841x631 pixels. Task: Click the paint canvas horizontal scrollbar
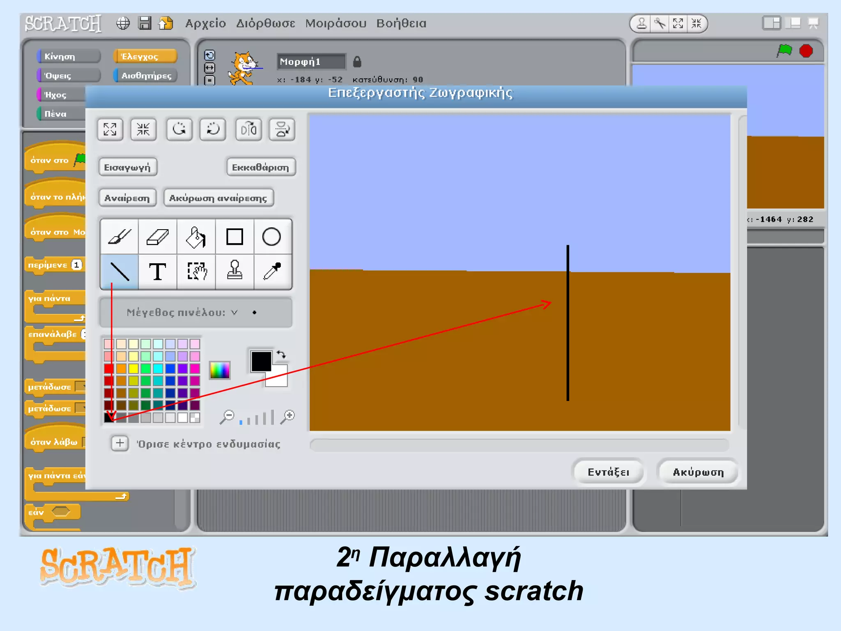click(x=519, y=445)
